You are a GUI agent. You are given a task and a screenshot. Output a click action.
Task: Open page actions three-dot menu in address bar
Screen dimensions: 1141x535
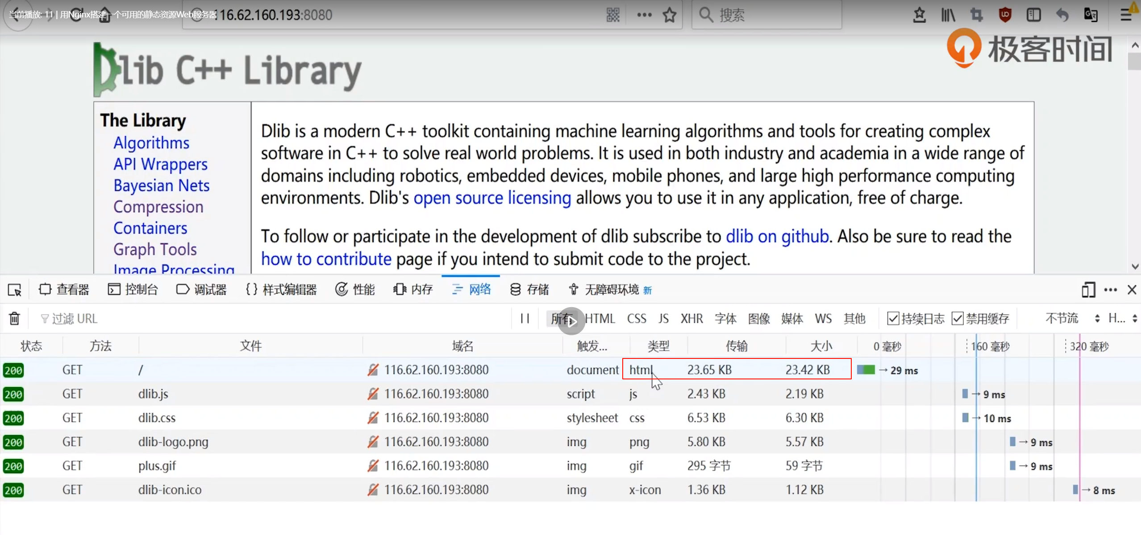644,15
